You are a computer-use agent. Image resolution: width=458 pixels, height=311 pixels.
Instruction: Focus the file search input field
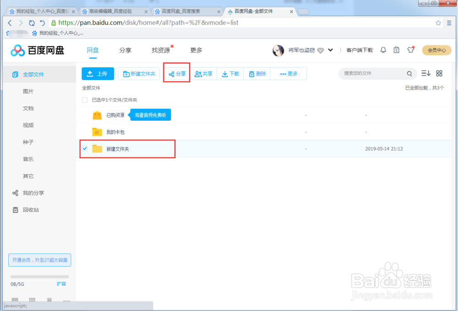click(374, 74)
